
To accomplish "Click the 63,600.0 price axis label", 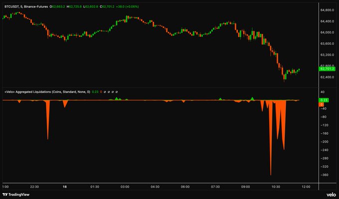I will 327,44.
